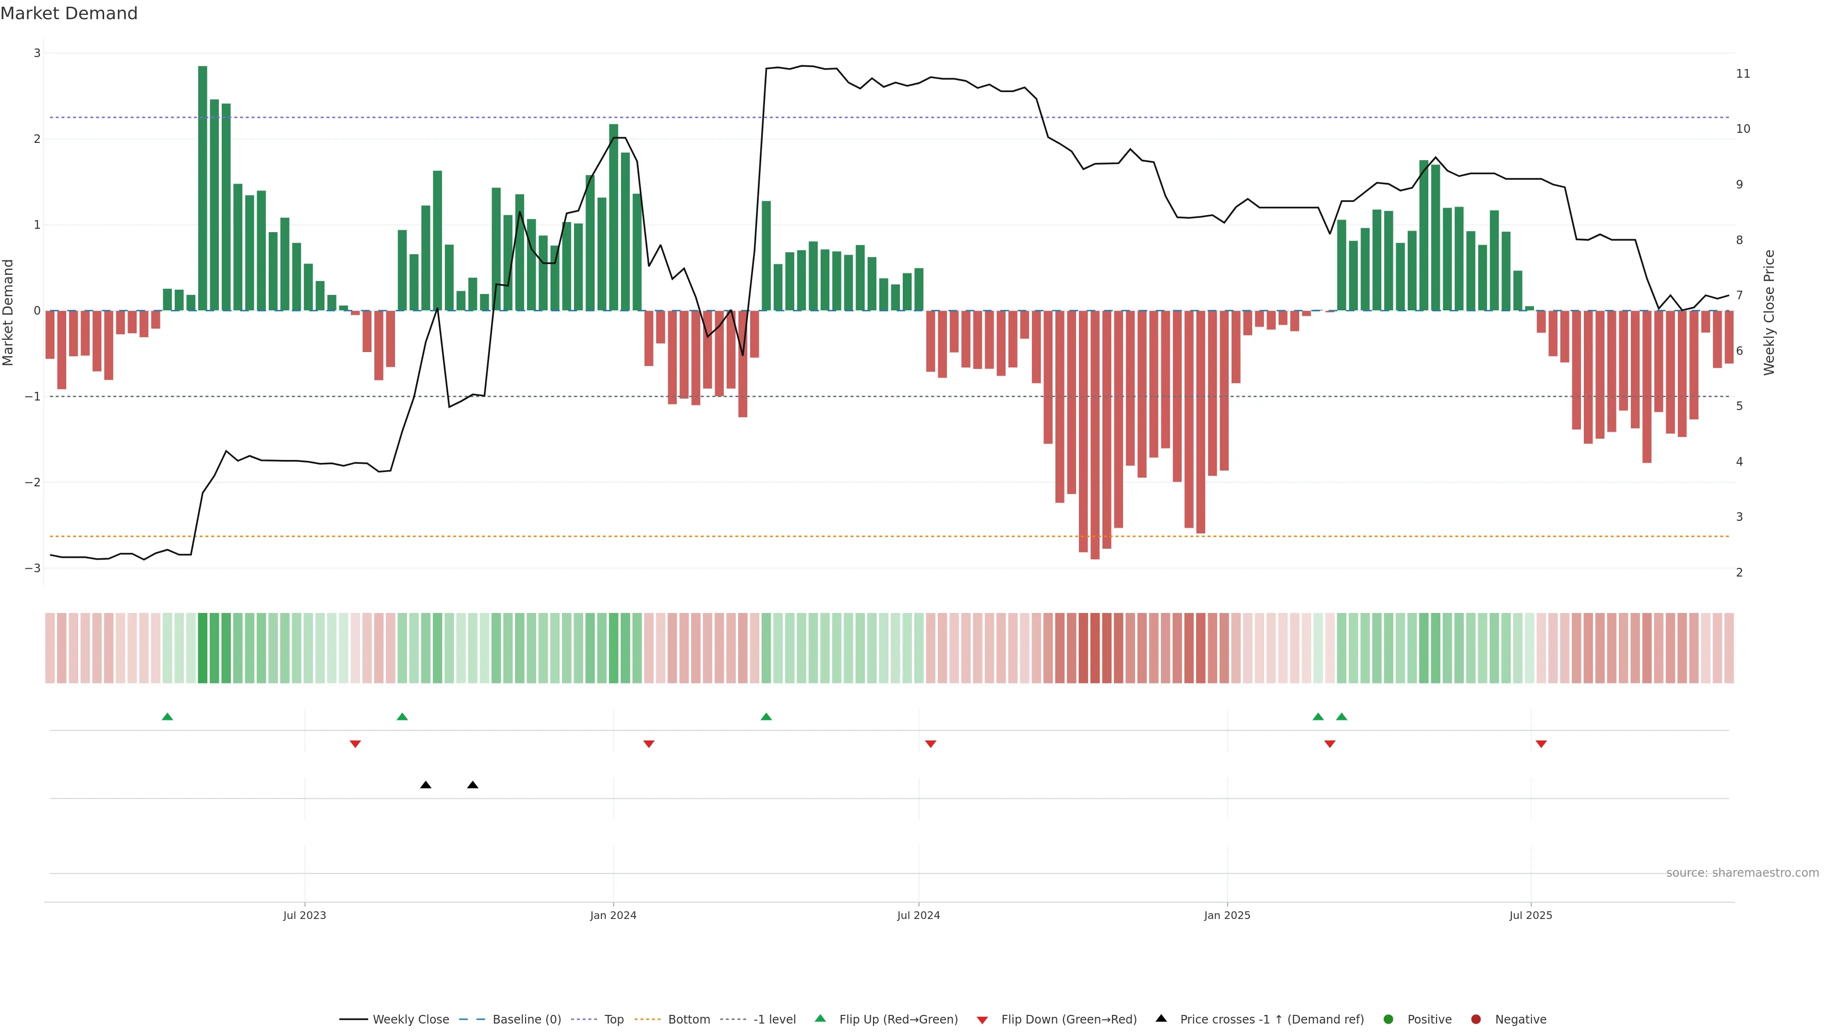Click the -1 level legend item

pyautogui.click(x=774, y=1019)
